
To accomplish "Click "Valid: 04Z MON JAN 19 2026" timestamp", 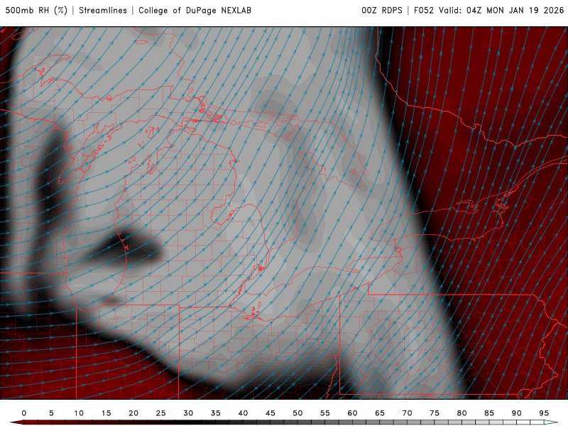I will [x=501, y=11].
